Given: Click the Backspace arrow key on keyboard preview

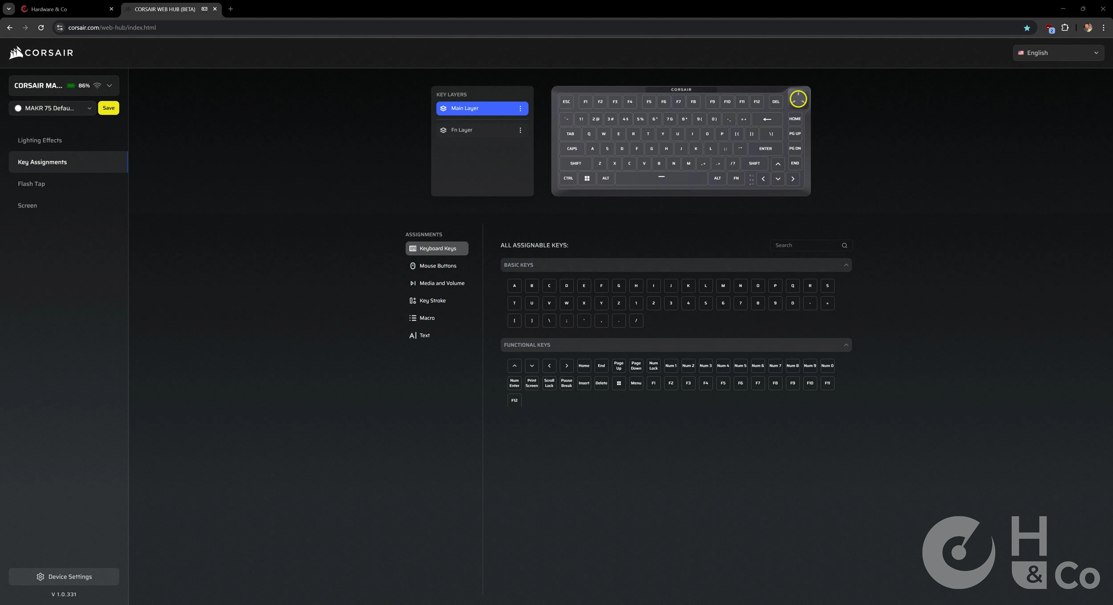Looking at the screenshot, I should (x=767, y=119).
